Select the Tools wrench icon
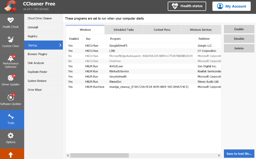 (11, 117)
